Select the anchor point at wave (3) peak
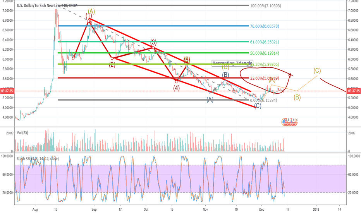 point(153,47)
